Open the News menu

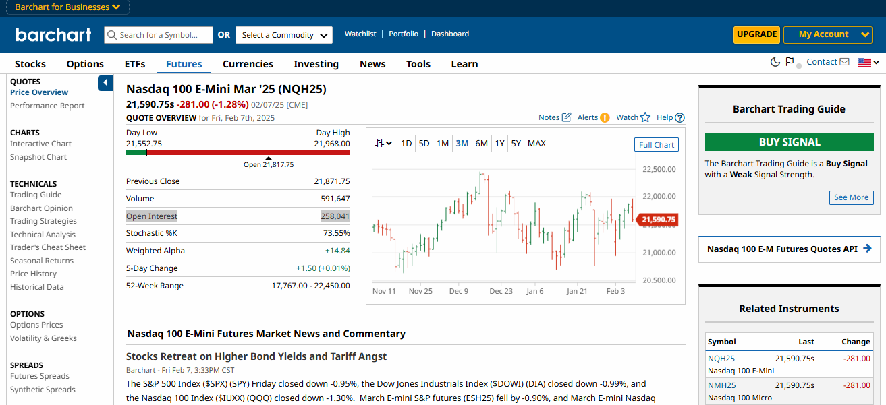pyautogui.click(x=372, y=64)
